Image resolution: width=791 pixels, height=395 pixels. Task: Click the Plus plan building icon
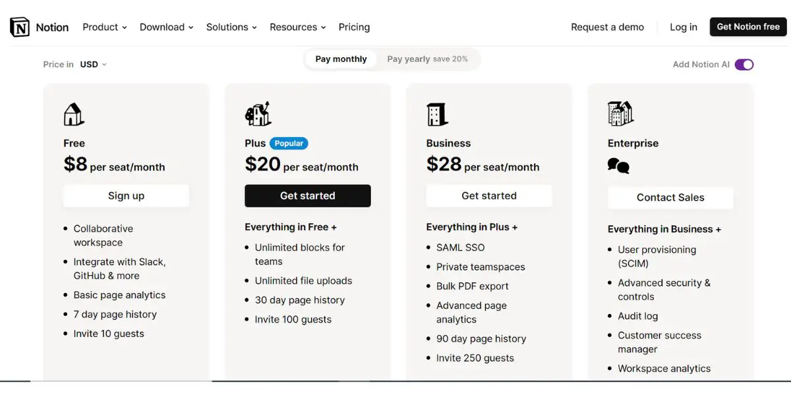258,114
